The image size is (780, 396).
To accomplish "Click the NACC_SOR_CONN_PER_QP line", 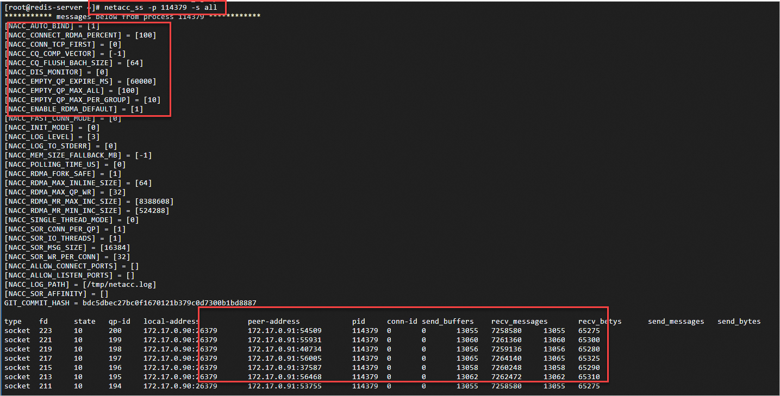I will pyautogui.click(x=65, y=229).
